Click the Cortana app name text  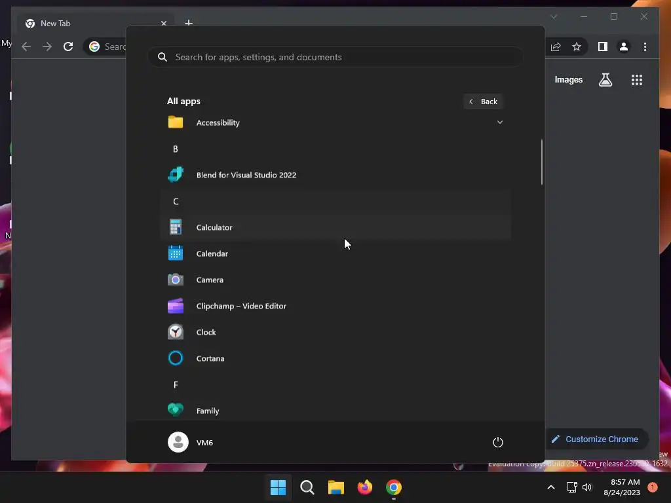(210, 358)
